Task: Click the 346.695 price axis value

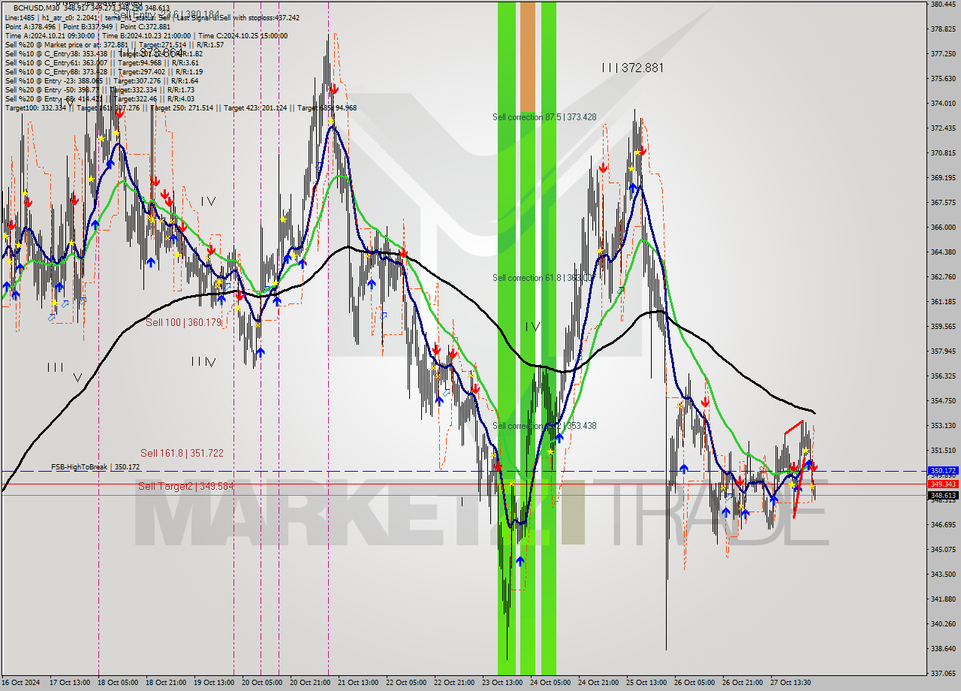Action: pyautogui.click(x=943, y=524)
